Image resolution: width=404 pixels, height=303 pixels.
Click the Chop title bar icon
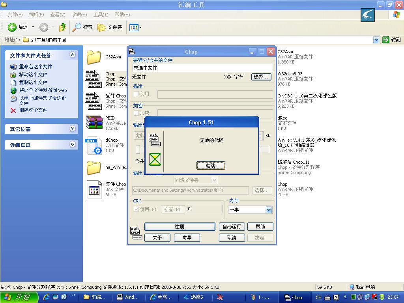tap(132, 51)
